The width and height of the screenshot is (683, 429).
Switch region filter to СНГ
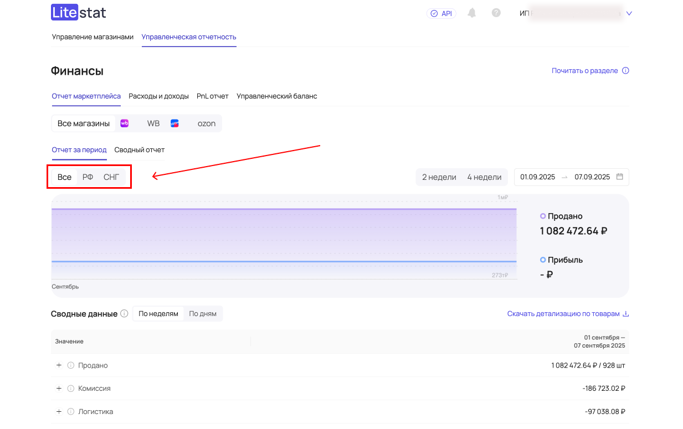pos(111,177)
